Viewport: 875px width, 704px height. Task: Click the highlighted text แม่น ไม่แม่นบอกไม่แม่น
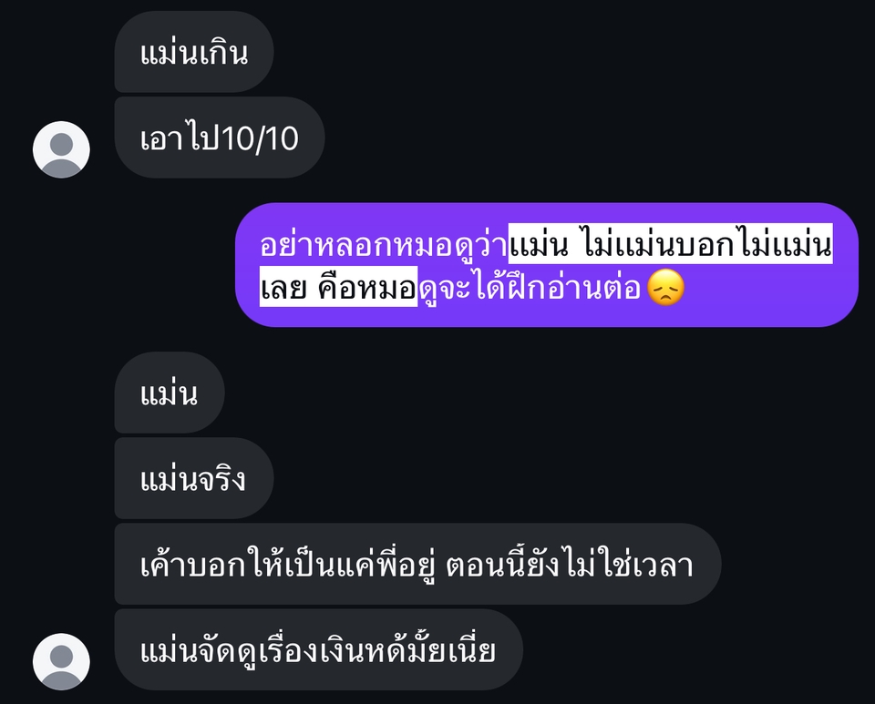click(670, 243)
